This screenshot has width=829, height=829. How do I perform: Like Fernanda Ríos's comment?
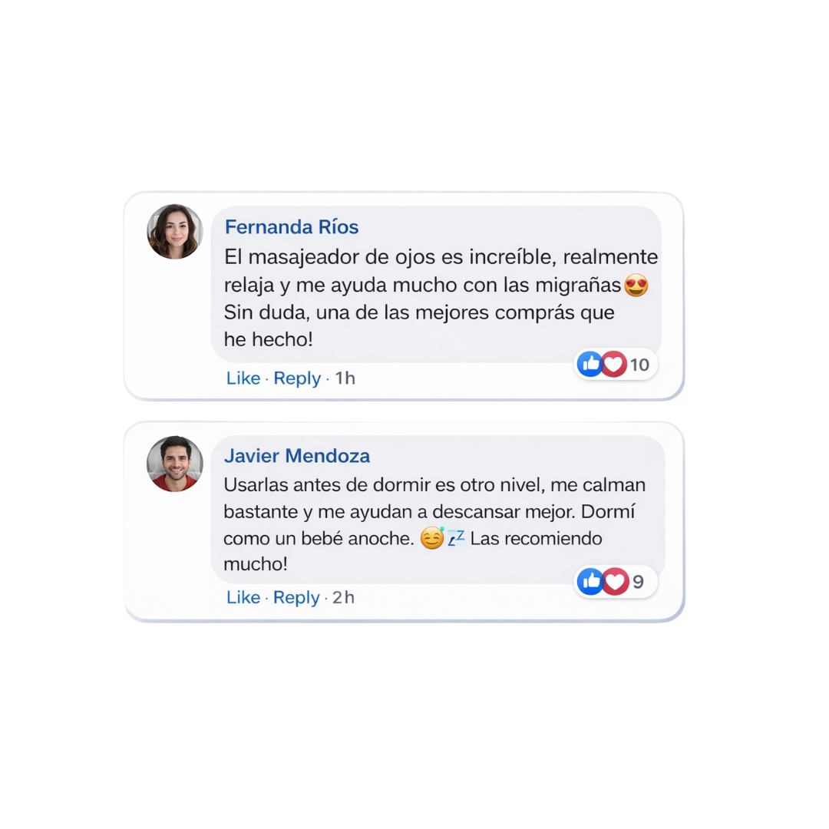243,378
